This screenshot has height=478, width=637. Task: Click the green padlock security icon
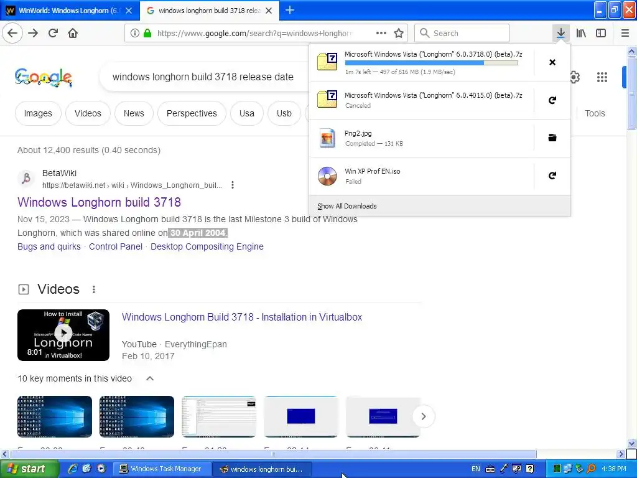pyautogui.click(x=147, y=34)
